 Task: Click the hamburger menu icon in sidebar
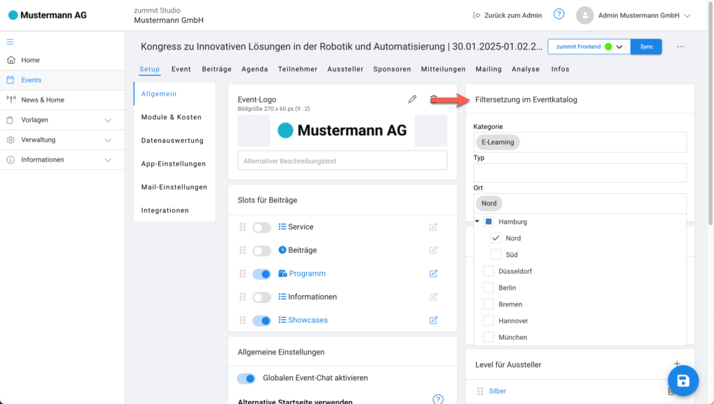click(x=10, y=42)
